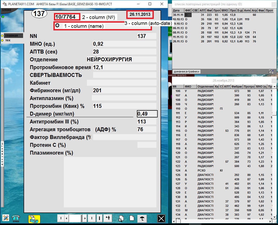This screenshot has height=225, width=278.
Task: Click the telephone 'охрана' icon
Action: tap(16, 218)
